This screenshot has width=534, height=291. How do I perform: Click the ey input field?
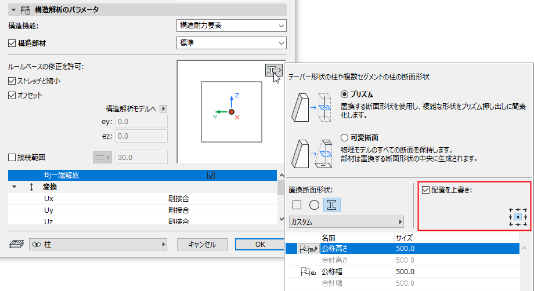142,122
